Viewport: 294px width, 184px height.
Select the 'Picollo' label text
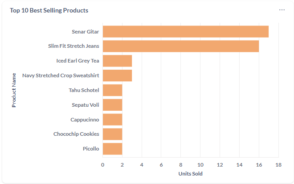pyautogui.click(x=91, y=149)
